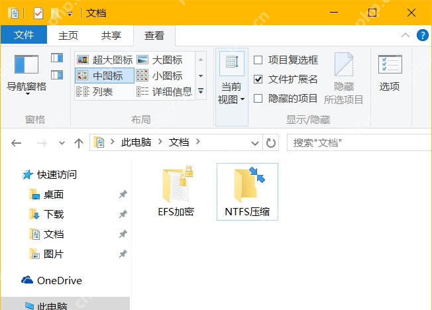Viewport: 432px width, 310px height.
Task: Switch to Home (主页) tab
Action: pos(68,35)
